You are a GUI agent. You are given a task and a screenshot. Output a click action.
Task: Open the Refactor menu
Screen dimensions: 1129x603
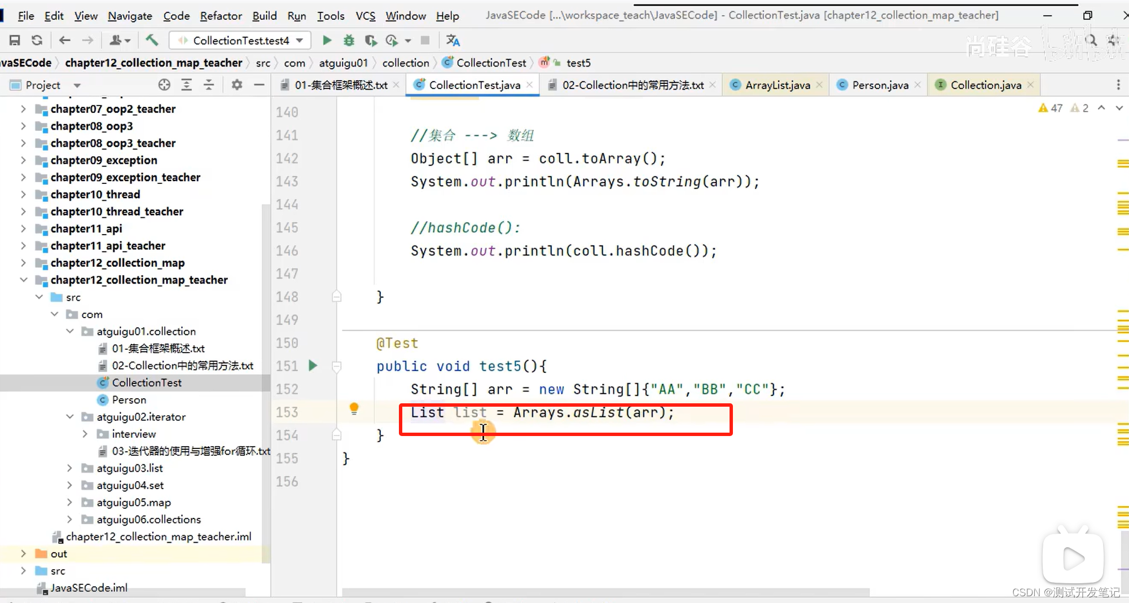pos(221,16)
